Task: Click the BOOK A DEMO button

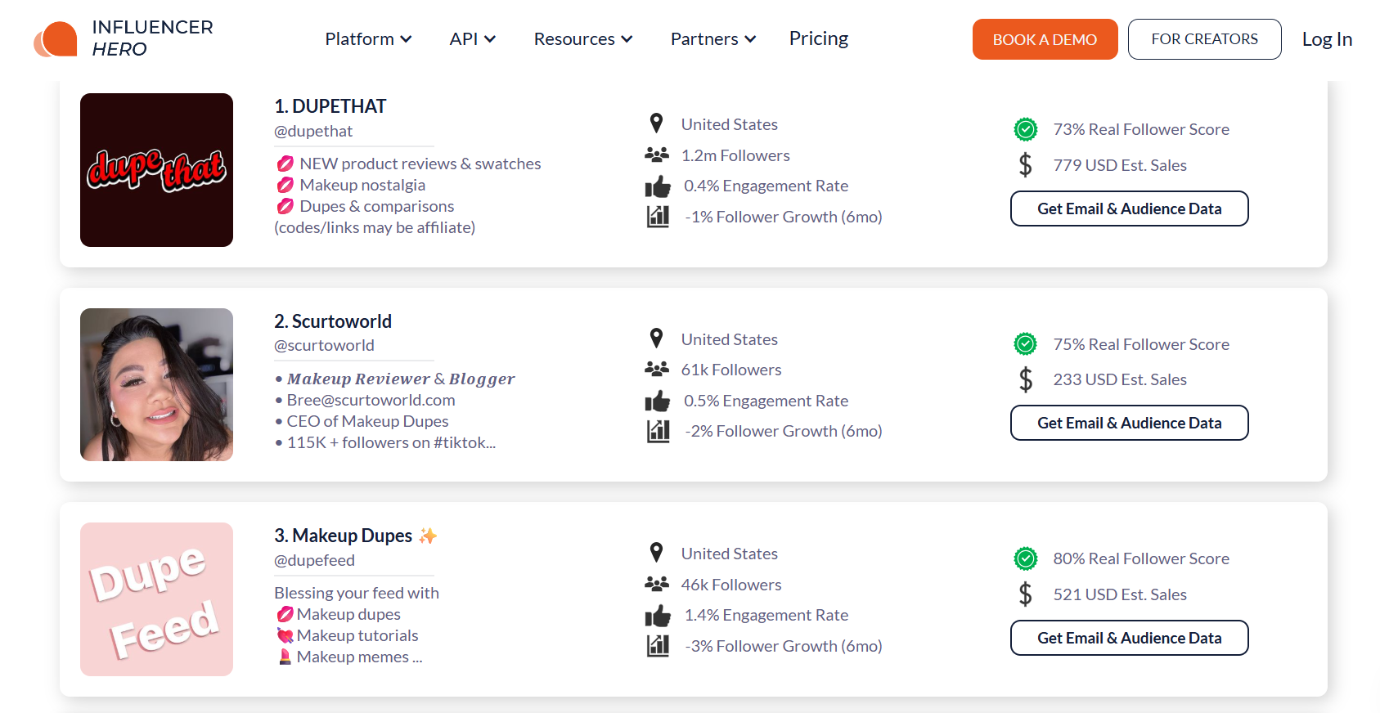Action: coord(1045,39)
